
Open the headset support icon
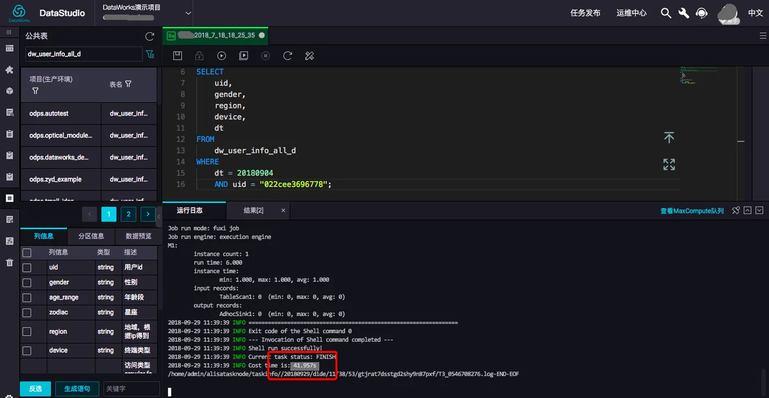tap(701, 13)
